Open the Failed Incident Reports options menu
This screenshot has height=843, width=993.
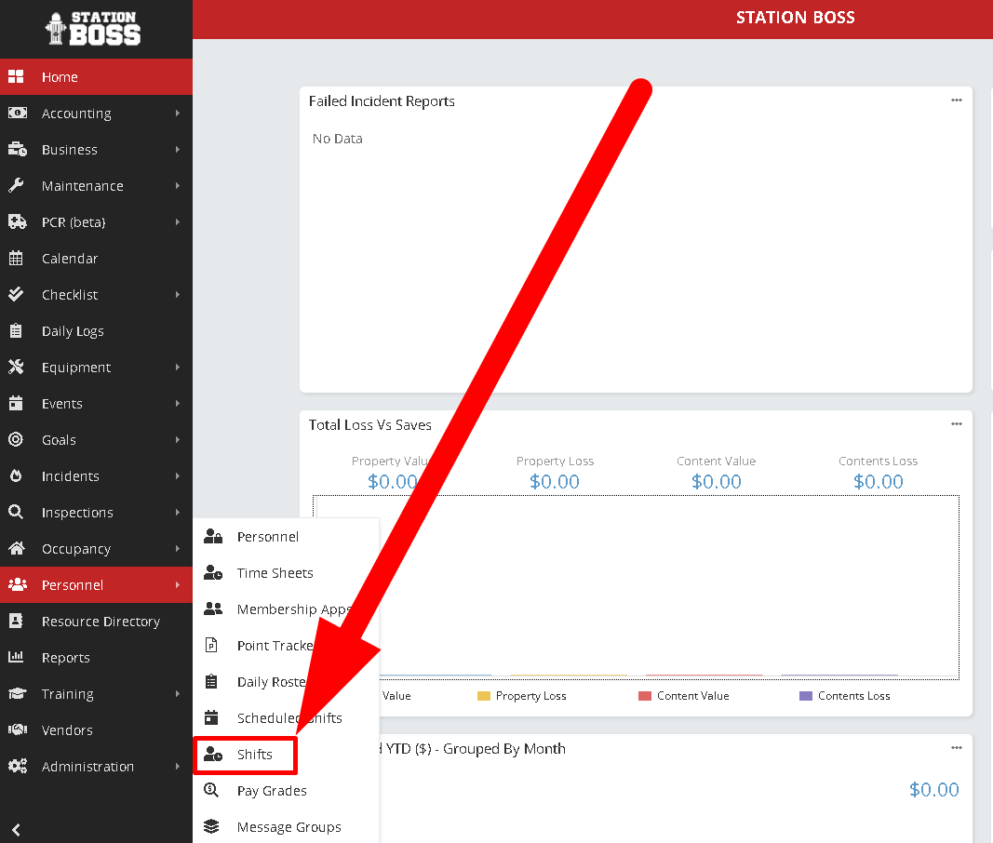(956, 100)
